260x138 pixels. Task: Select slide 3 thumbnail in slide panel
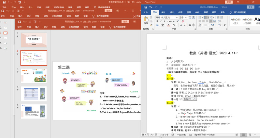tap(34, 75)
